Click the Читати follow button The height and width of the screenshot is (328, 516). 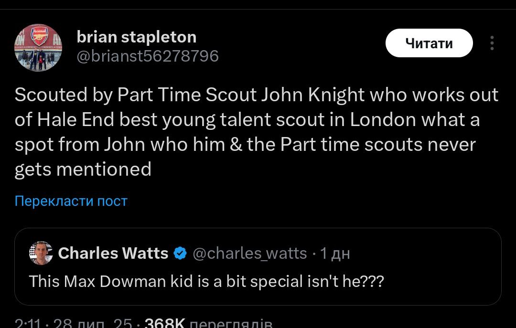[x=429, y=43]
